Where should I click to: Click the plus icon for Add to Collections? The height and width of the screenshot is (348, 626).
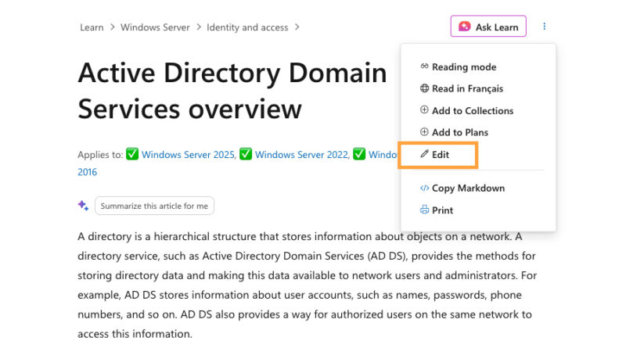tap(424, 109)
